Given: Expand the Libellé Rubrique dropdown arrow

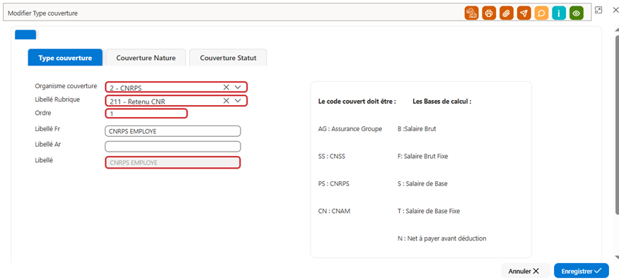Looking at the screenshot, I should 238,101.
